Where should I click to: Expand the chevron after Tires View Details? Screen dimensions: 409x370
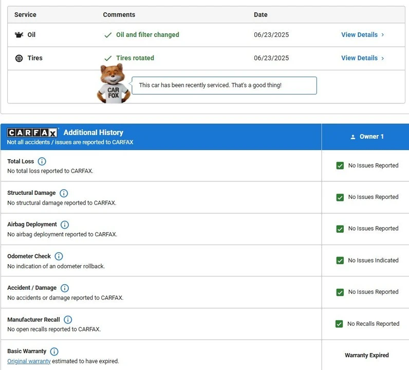click(383, 58)
